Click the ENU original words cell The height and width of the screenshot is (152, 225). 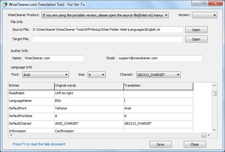(x=89, y=102)
